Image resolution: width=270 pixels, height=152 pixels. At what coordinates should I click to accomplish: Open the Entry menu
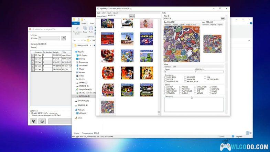(104, 13)
